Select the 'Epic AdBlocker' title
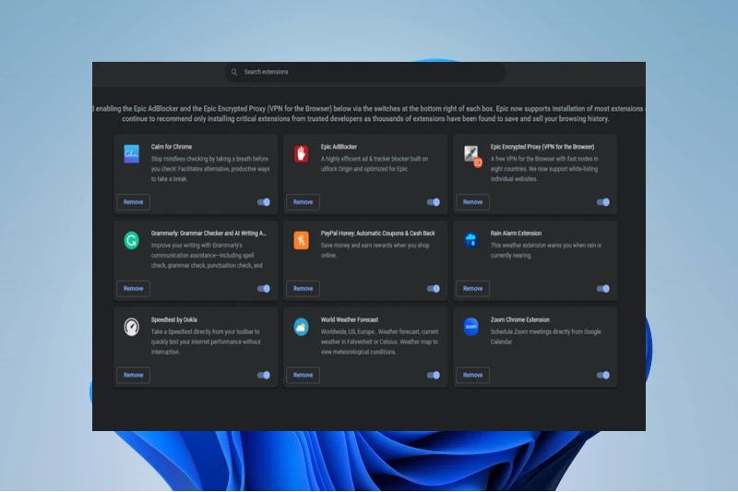 (x=339, y=147)
